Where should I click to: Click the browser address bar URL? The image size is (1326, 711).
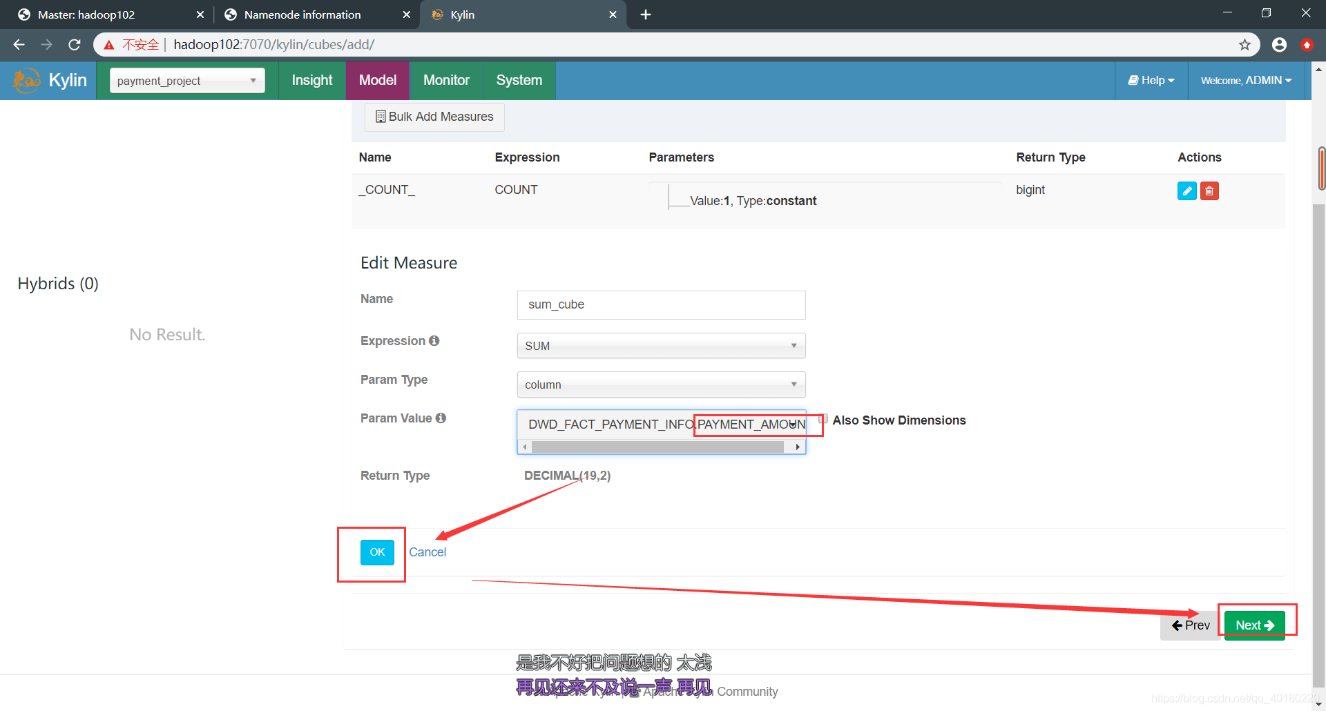tap(274, 45)
